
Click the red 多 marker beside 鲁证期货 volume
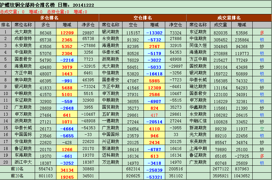pos(262,156)
